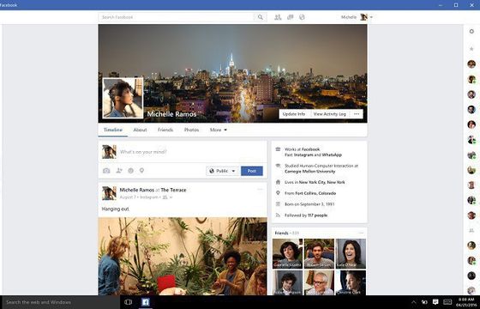Open The Terrace location link
Screen dimensions: 480x309
[x=173, y=190]
